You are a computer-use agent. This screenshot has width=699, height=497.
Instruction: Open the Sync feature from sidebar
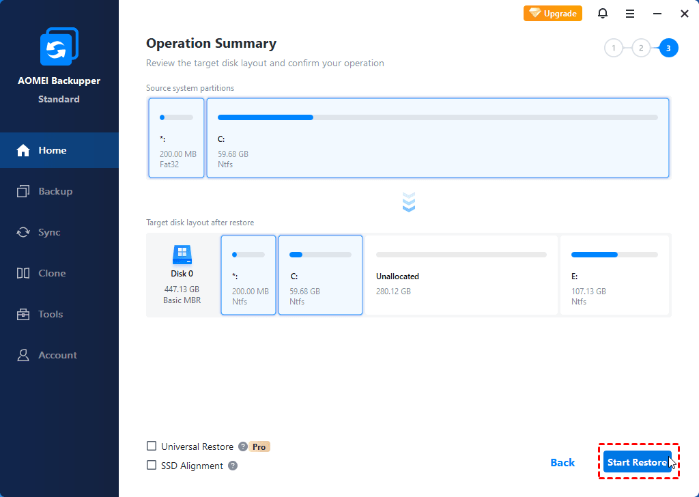point(46,232)
